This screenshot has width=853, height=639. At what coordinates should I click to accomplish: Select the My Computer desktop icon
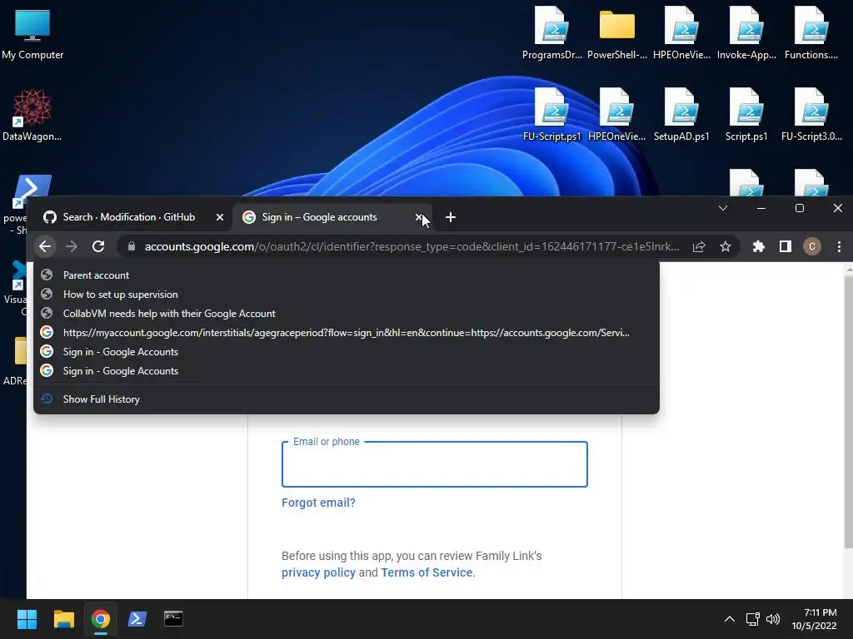(x=32, y=34)
